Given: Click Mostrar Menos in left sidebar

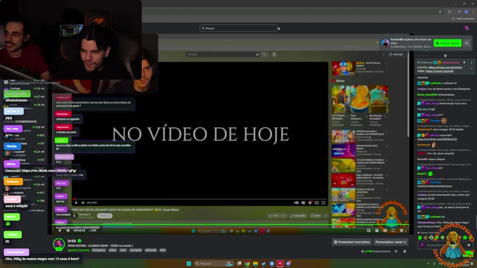Looking at the screenshot, I should point(36,210).
